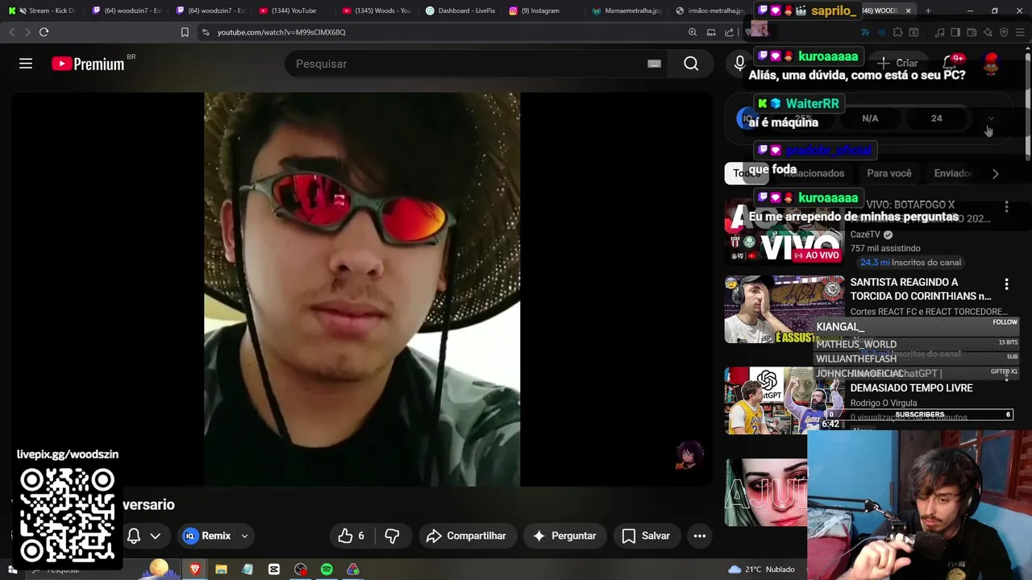Click the cast/install screen icon in address bar
The height and width of the screenshot is (580, 1032).
tap(711, 32)
